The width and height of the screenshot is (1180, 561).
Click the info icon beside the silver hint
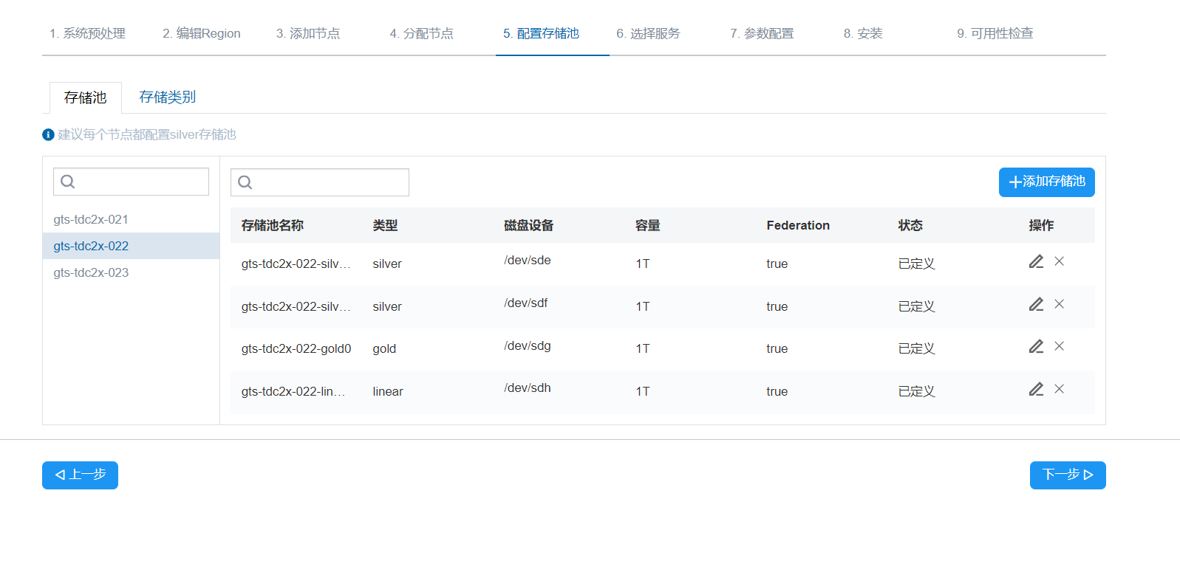48,134
